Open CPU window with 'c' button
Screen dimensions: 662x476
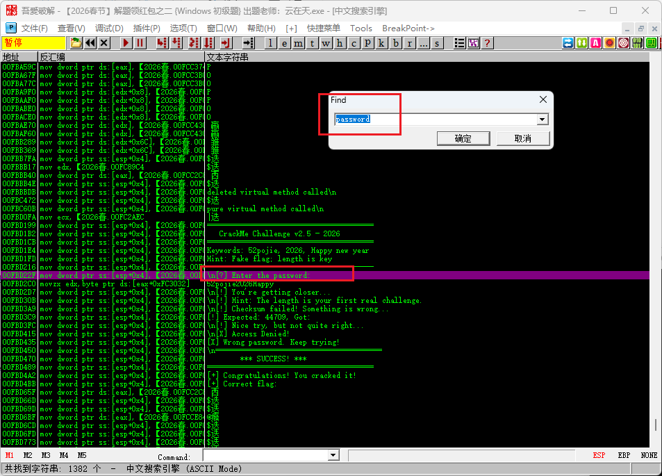click(354, 43)
